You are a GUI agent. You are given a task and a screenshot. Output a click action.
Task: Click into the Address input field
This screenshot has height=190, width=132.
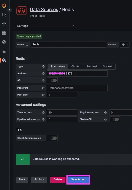point(77,73)
